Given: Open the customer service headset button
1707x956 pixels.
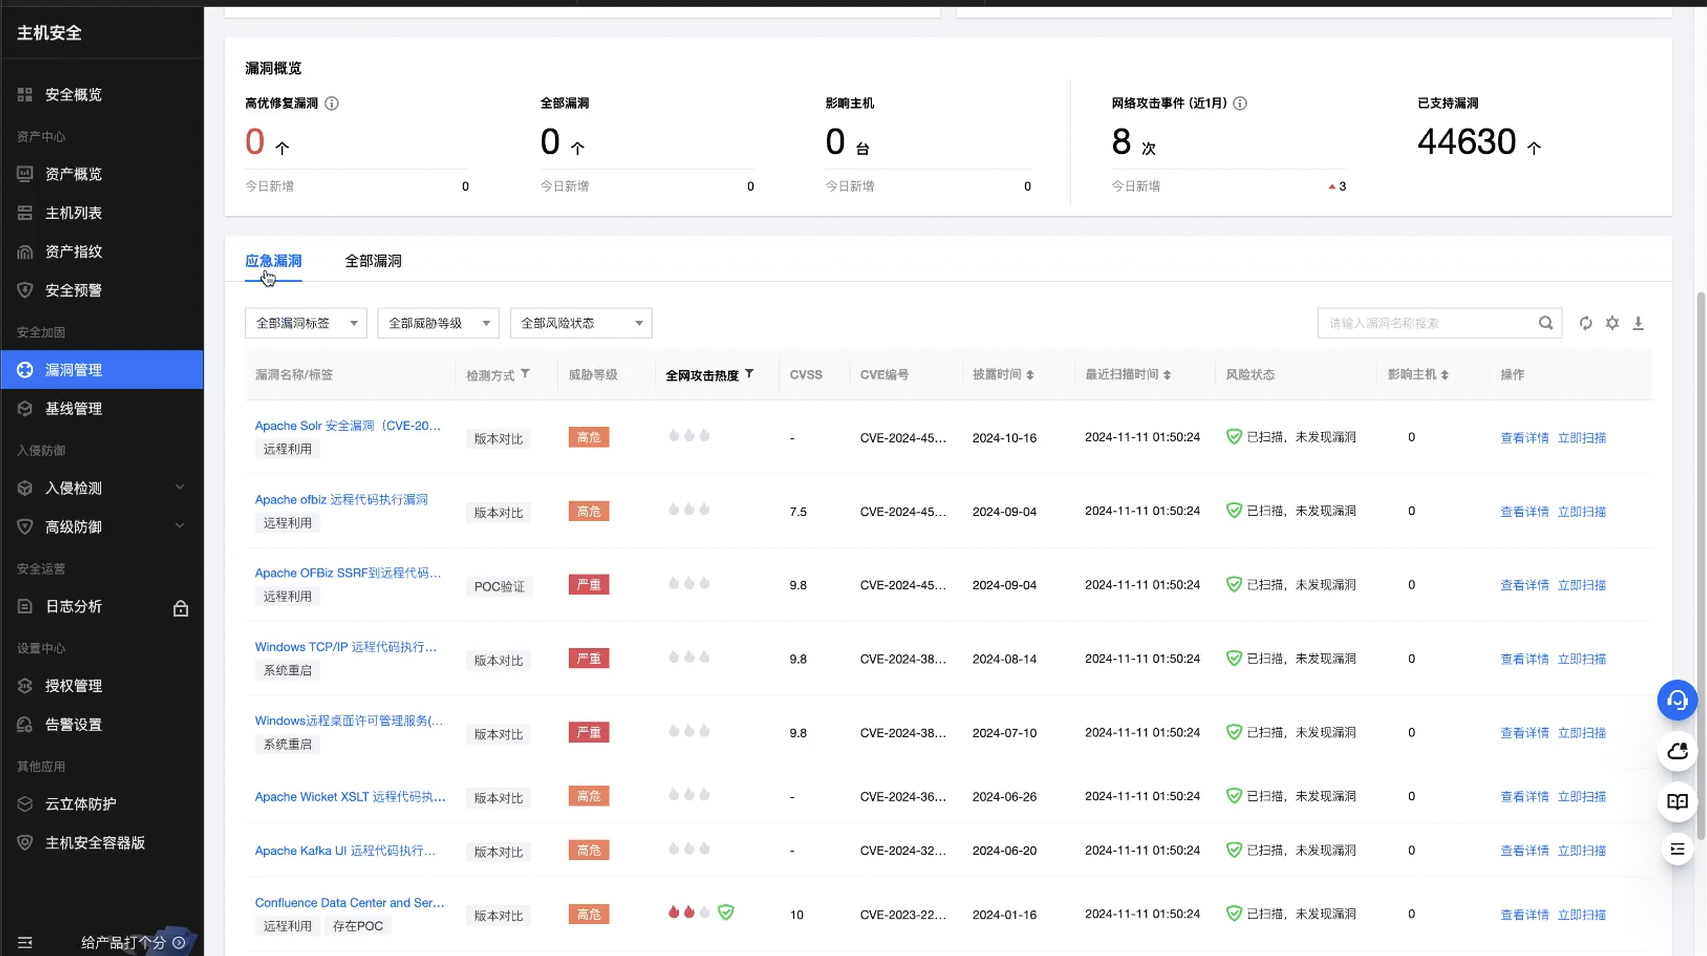Looking at the screenshot, I should click(x=1677, y=700).
